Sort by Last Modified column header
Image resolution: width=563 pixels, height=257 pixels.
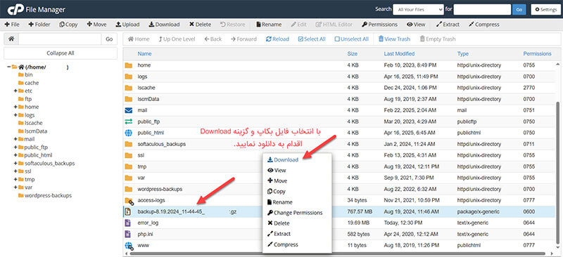399,54
